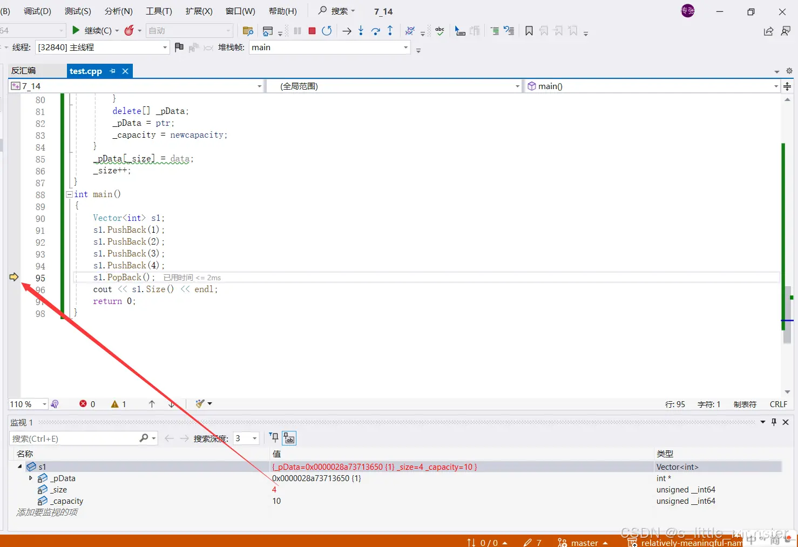Click the master git branch button
798x547 pixels.
583,543
